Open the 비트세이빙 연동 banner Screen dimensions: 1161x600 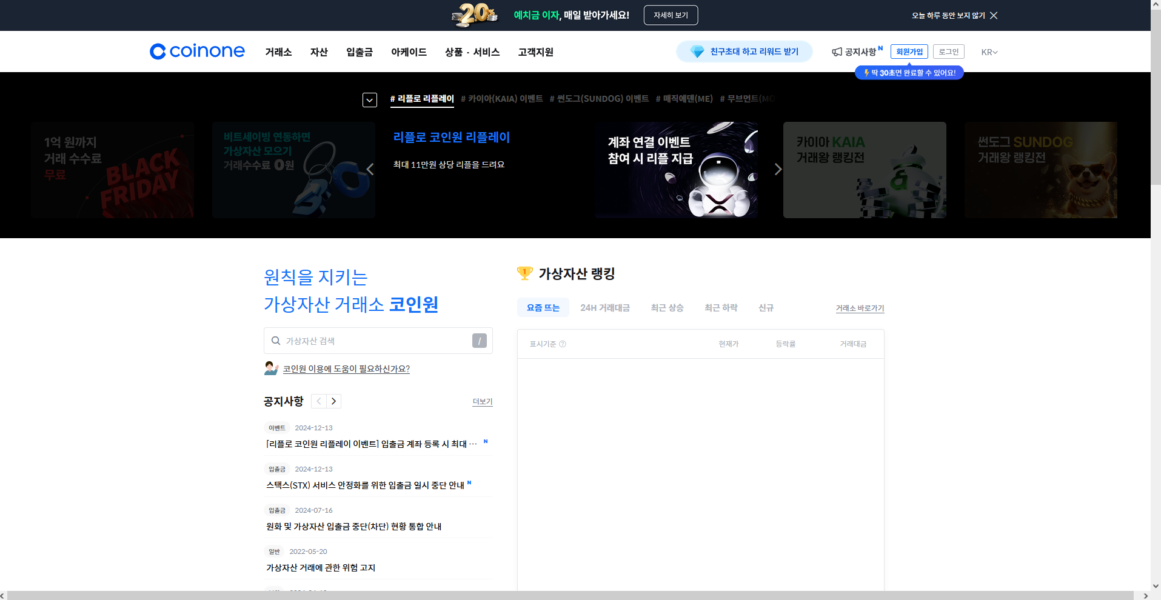click(293, 170)
